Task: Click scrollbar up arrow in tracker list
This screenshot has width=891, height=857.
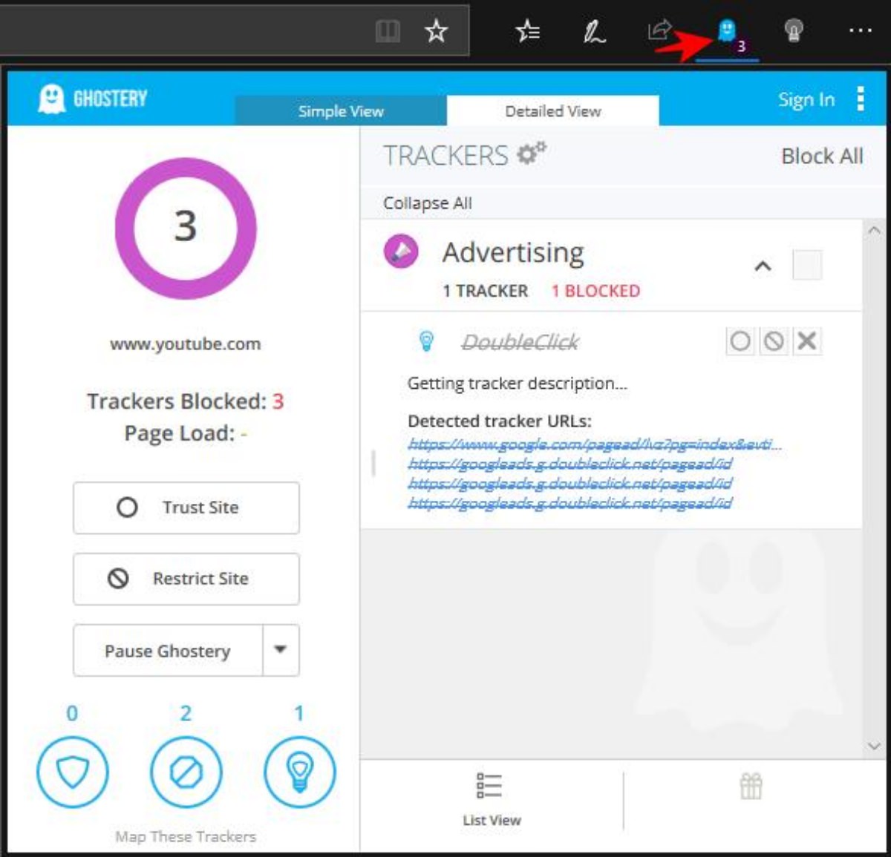Action: point(875,230)
